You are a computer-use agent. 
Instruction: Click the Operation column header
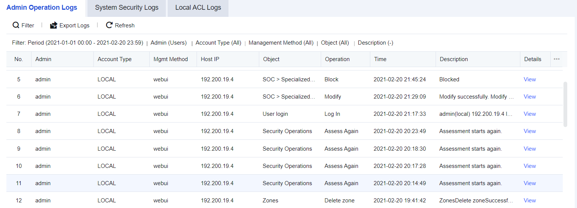point(337,59)
